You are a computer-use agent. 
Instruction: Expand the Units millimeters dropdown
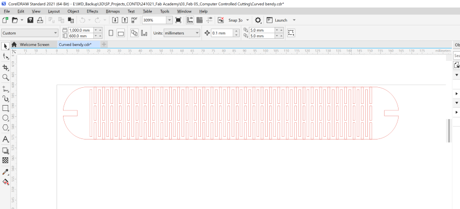(197, 33)
